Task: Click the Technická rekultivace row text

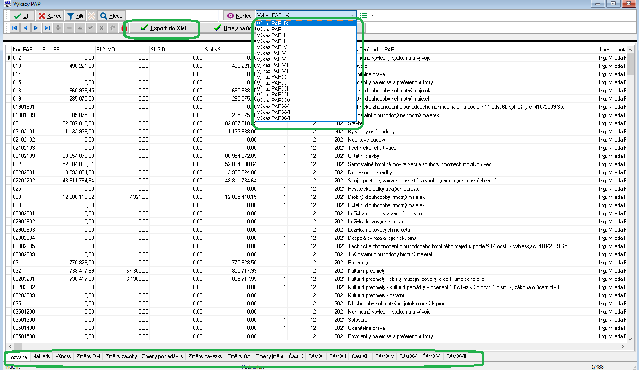Action: (x=372, y=148)
